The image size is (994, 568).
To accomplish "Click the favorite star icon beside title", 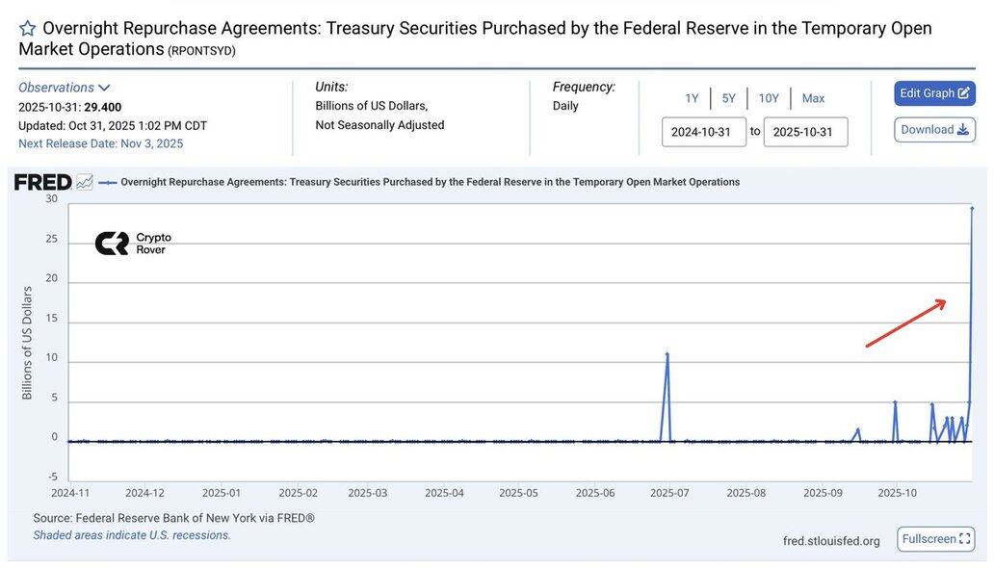I will pos(28,28).
